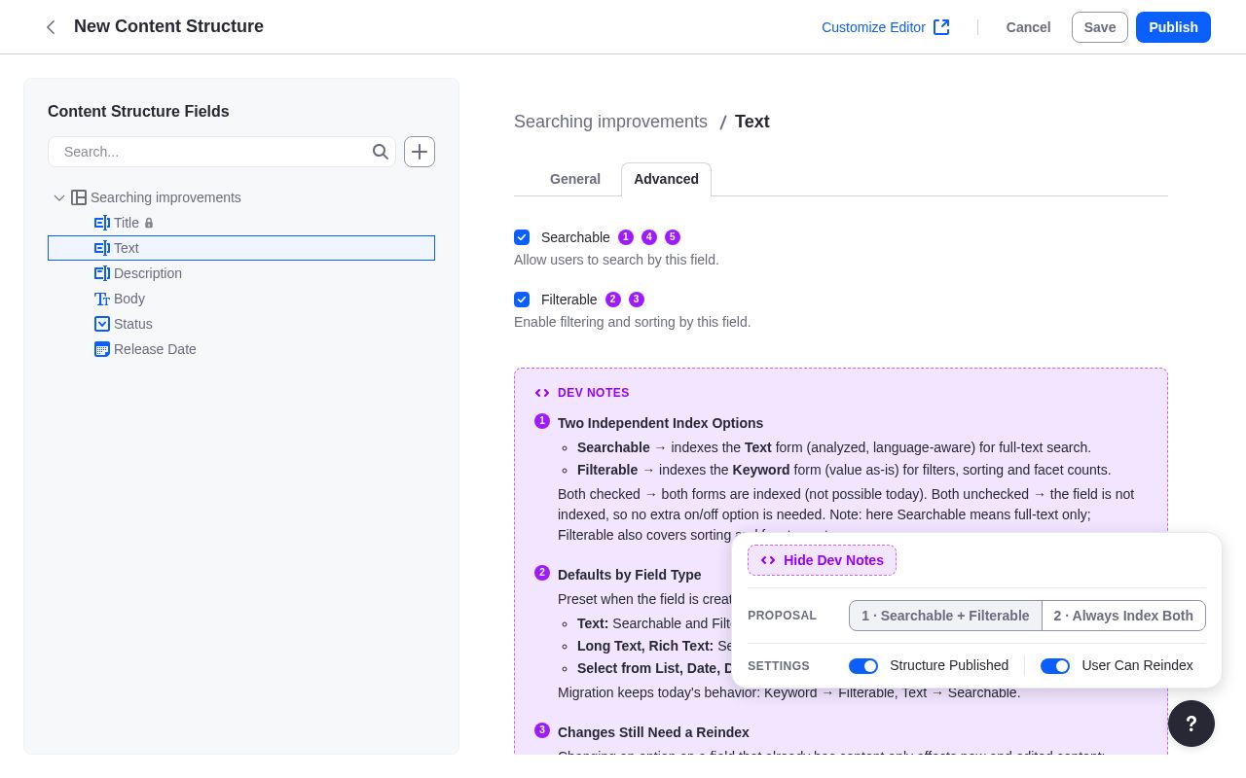Click note badge 3 next to Filterable
This screenshot has height=778, width=1246.
(637, 300)
